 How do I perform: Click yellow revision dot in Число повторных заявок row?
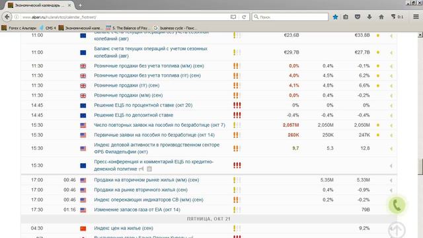click(378, 125)
